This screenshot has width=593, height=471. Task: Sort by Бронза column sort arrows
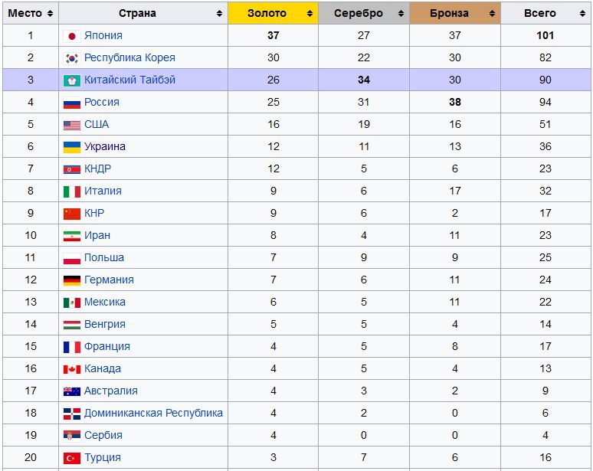(492, 14)
